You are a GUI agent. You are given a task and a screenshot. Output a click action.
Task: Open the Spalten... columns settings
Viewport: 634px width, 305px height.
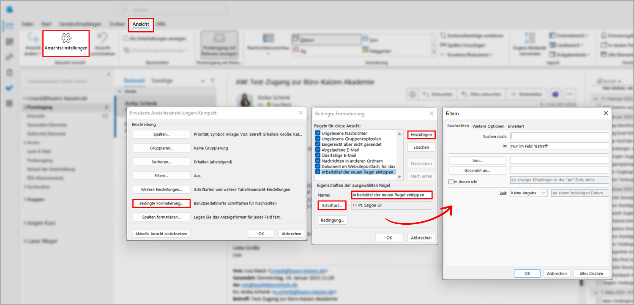[x=161, y=134]
